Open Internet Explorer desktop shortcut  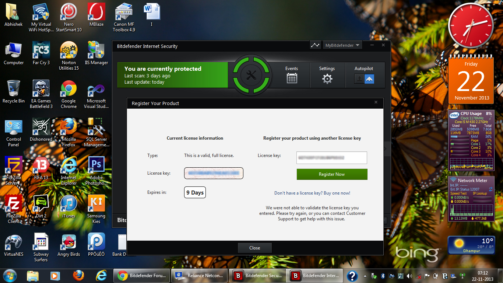click(x=69, y=171)
